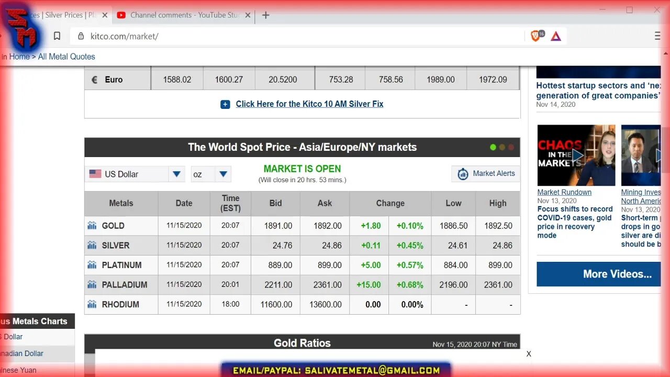Click the kitco.com/market address bar
Viewport: 670px width, 377px height.
(x=298, y=36)
